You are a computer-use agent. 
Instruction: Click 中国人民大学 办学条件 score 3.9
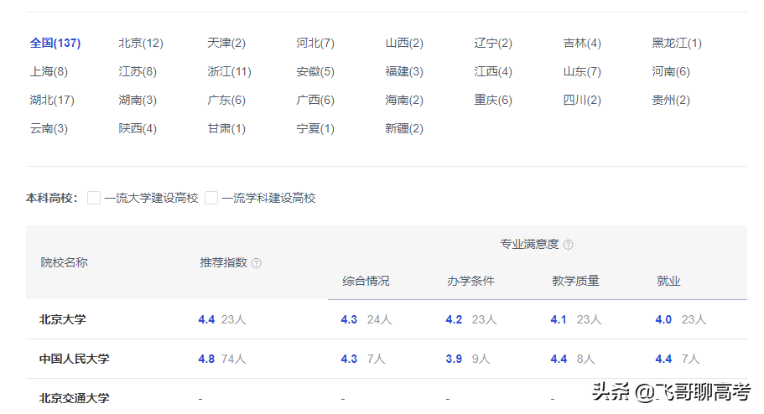(454, 359)
